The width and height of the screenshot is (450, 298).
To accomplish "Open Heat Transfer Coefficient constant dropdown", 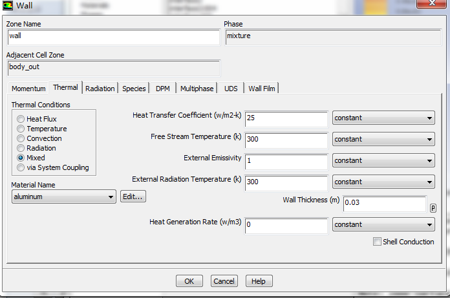I will [x=383, y=118].
